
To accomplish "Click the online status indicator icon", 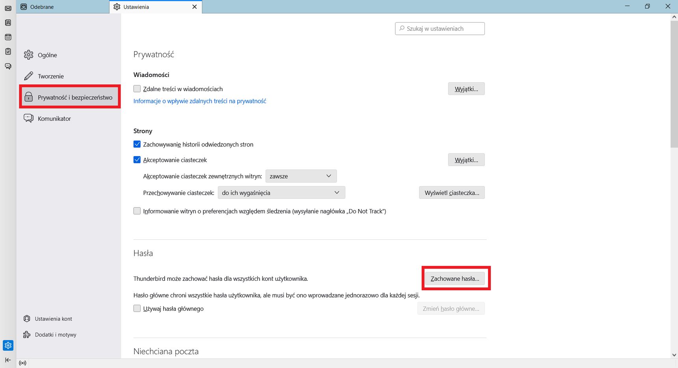I will pos(23,363).
